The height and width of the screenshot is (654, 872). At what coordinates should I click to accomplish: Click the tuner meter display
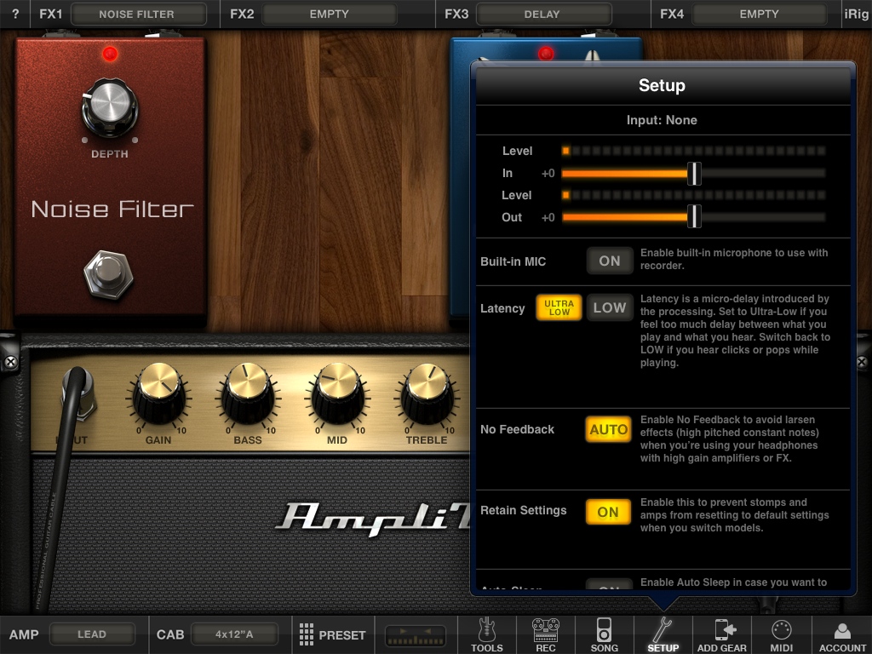(x=416, y=635)
